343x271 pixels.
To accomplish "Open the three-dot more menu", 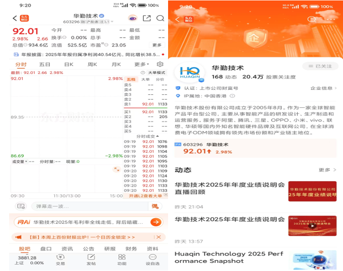I will (x=331, y=20).
